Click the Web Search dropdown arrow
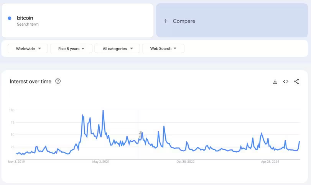The image size is (311, 185). (175, 48)
